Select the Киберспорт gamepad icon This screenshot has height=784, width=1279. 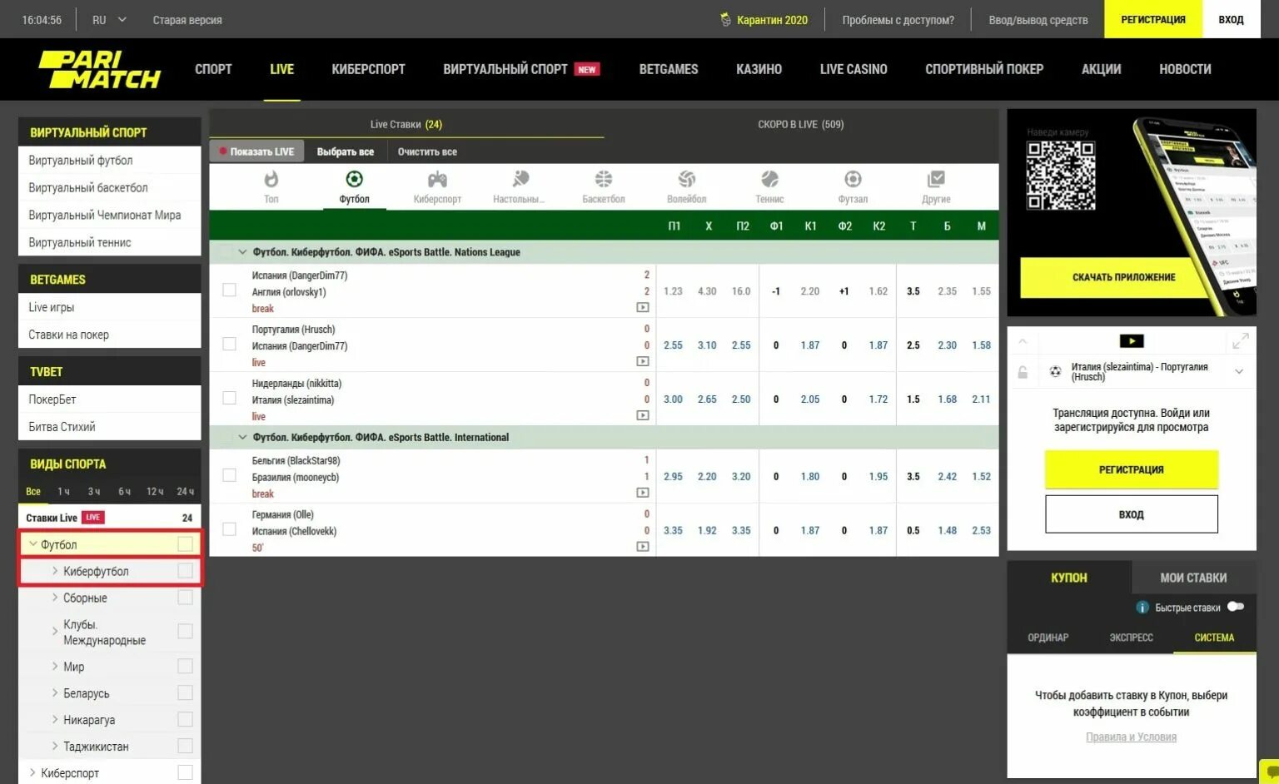pyautogui.click(x=437, y=179)
